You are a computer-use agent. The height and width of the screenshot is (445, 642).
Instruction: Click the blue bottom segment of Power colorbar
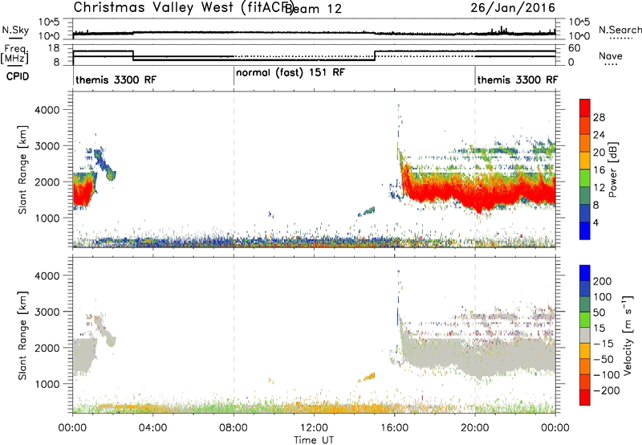coord(585,231)
